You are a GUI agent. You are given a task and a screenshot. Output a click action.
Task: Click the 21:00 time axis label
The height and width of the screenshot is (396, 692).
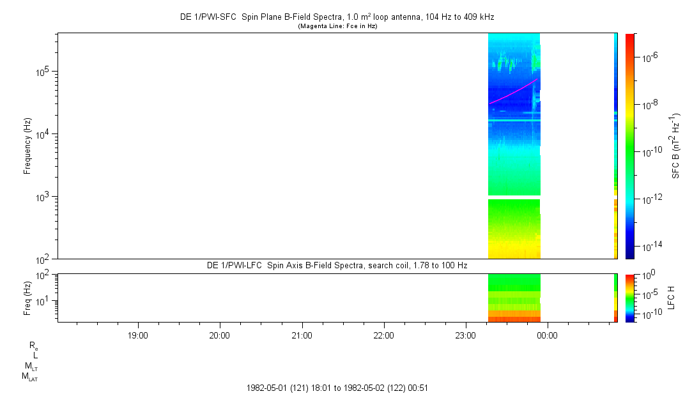[302, 335]
